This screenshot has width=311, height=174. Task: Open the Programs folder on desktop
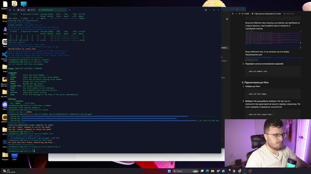5,156
